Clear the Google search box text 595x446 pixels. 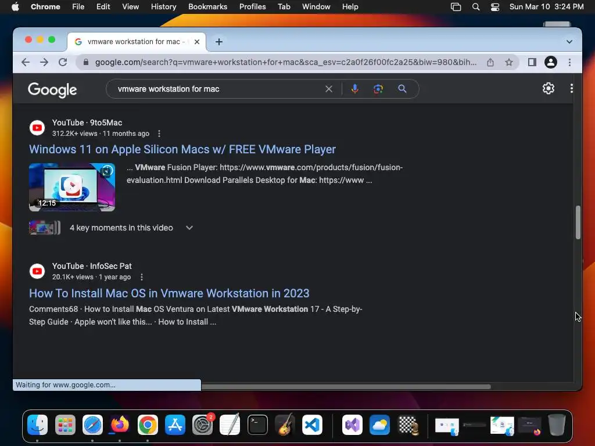point(329,89)
